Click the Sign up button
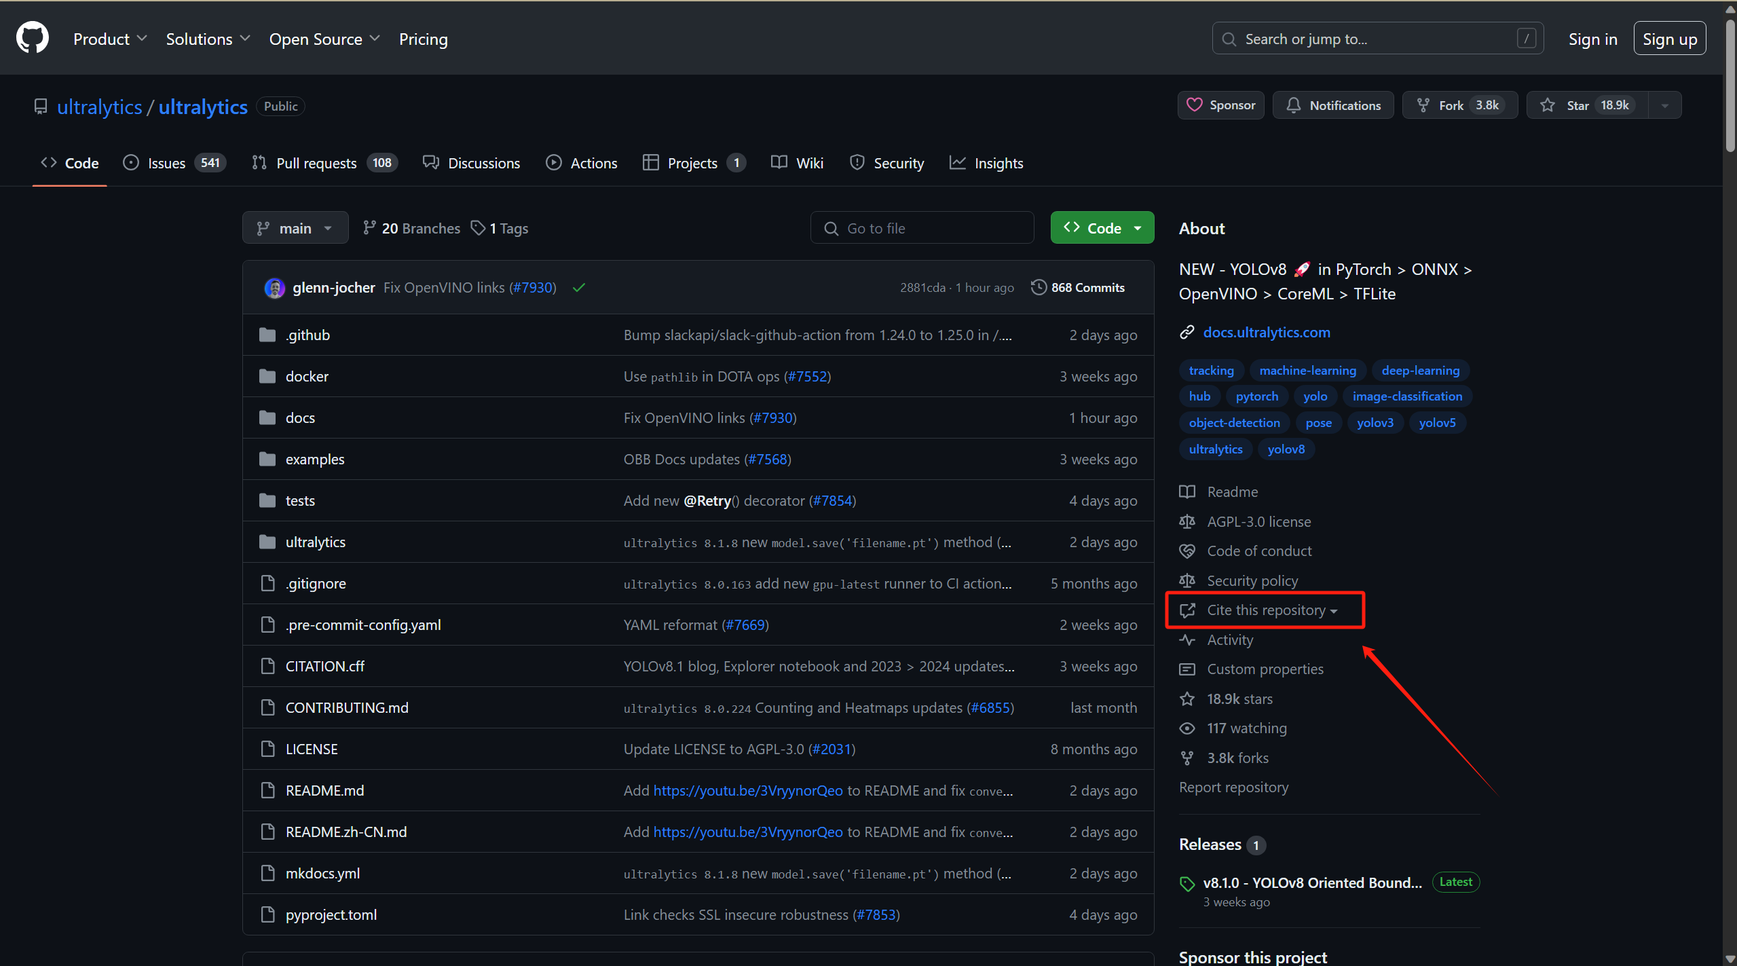This screenshot has height=966, width=1737. (1669, 39)
